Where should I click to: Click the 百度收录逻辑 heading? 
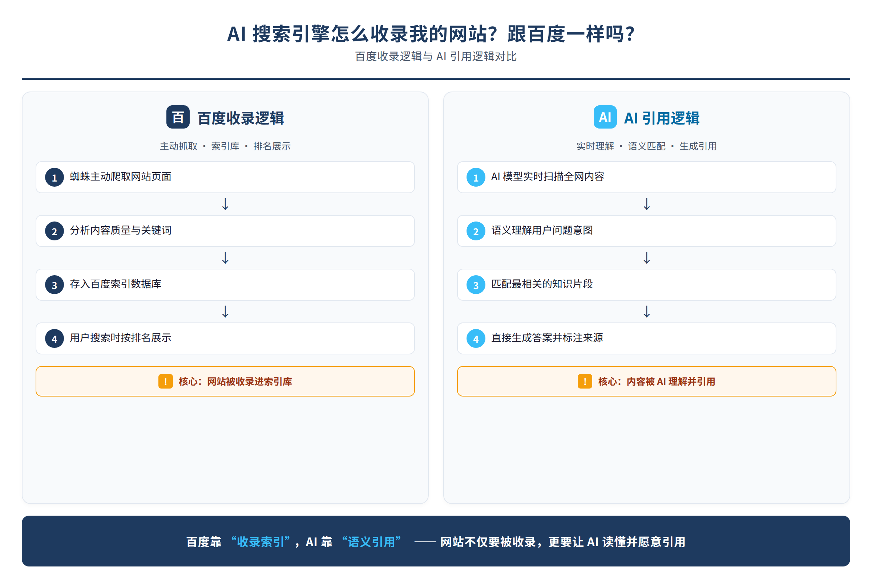(241, 118)
